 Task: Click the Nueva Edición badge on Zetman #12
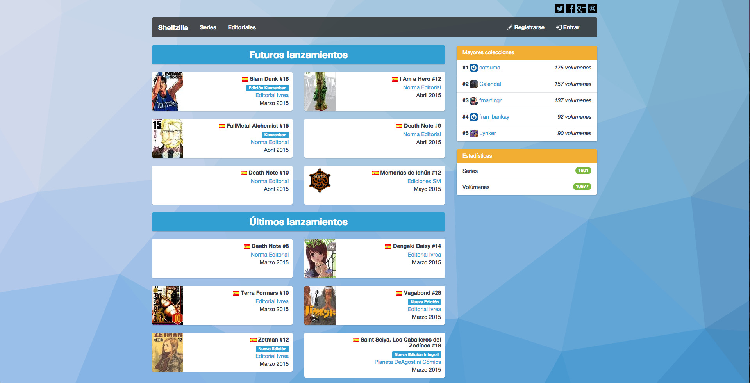click(x=272, y=349)
